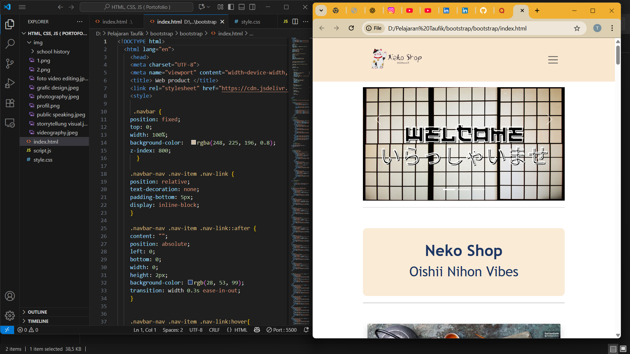
Task: Split the editor to the right
Action: 295,22
